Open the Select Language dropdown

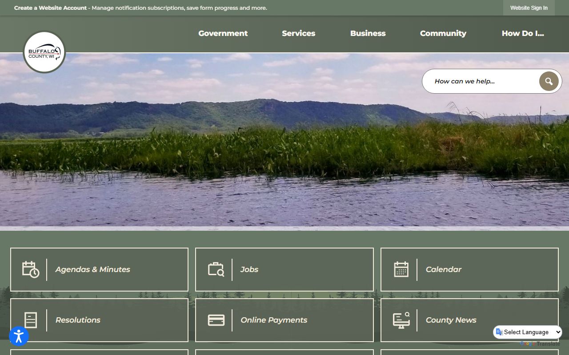tap(528, 332)
